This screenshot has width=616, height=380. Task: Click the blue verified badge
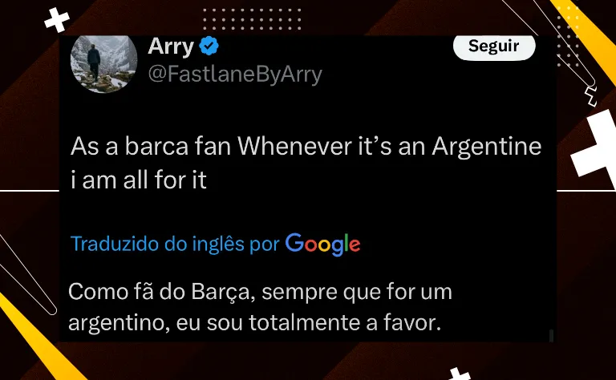209,46
